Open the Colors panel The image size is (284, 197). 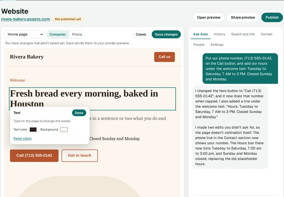[141, 34]
